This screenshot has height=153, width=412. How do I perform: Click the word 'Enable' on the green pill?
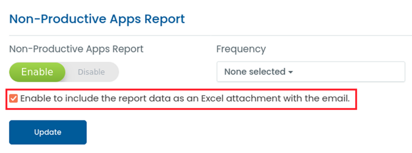[x=37, y=72]
